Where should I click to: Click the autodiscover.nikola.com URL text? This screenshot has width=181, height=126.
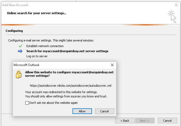pyautogui.click(x=71, y=86)
